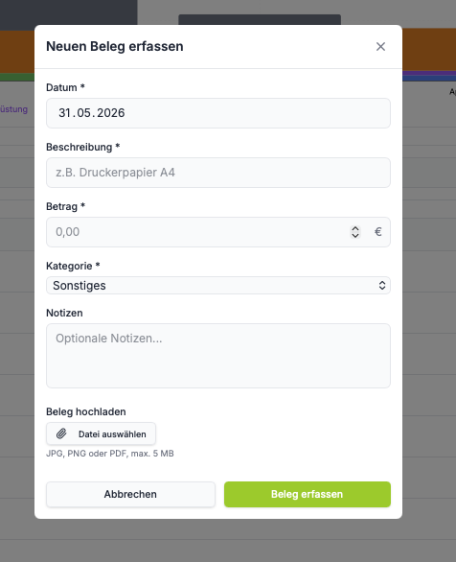This screenshot has width=456, height=562.
Task: Increase Betrag with the up arrow
Action: 355,228
